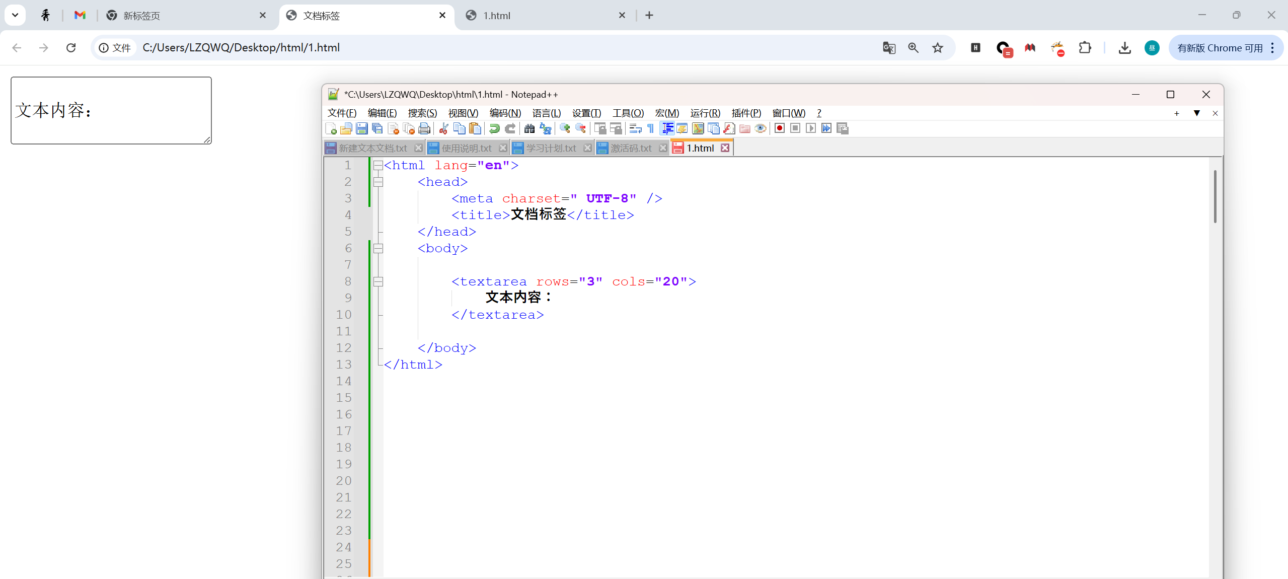Click the Google Translate icon in address bar
Screen dimensions: 1288x579
pos(889,48)
